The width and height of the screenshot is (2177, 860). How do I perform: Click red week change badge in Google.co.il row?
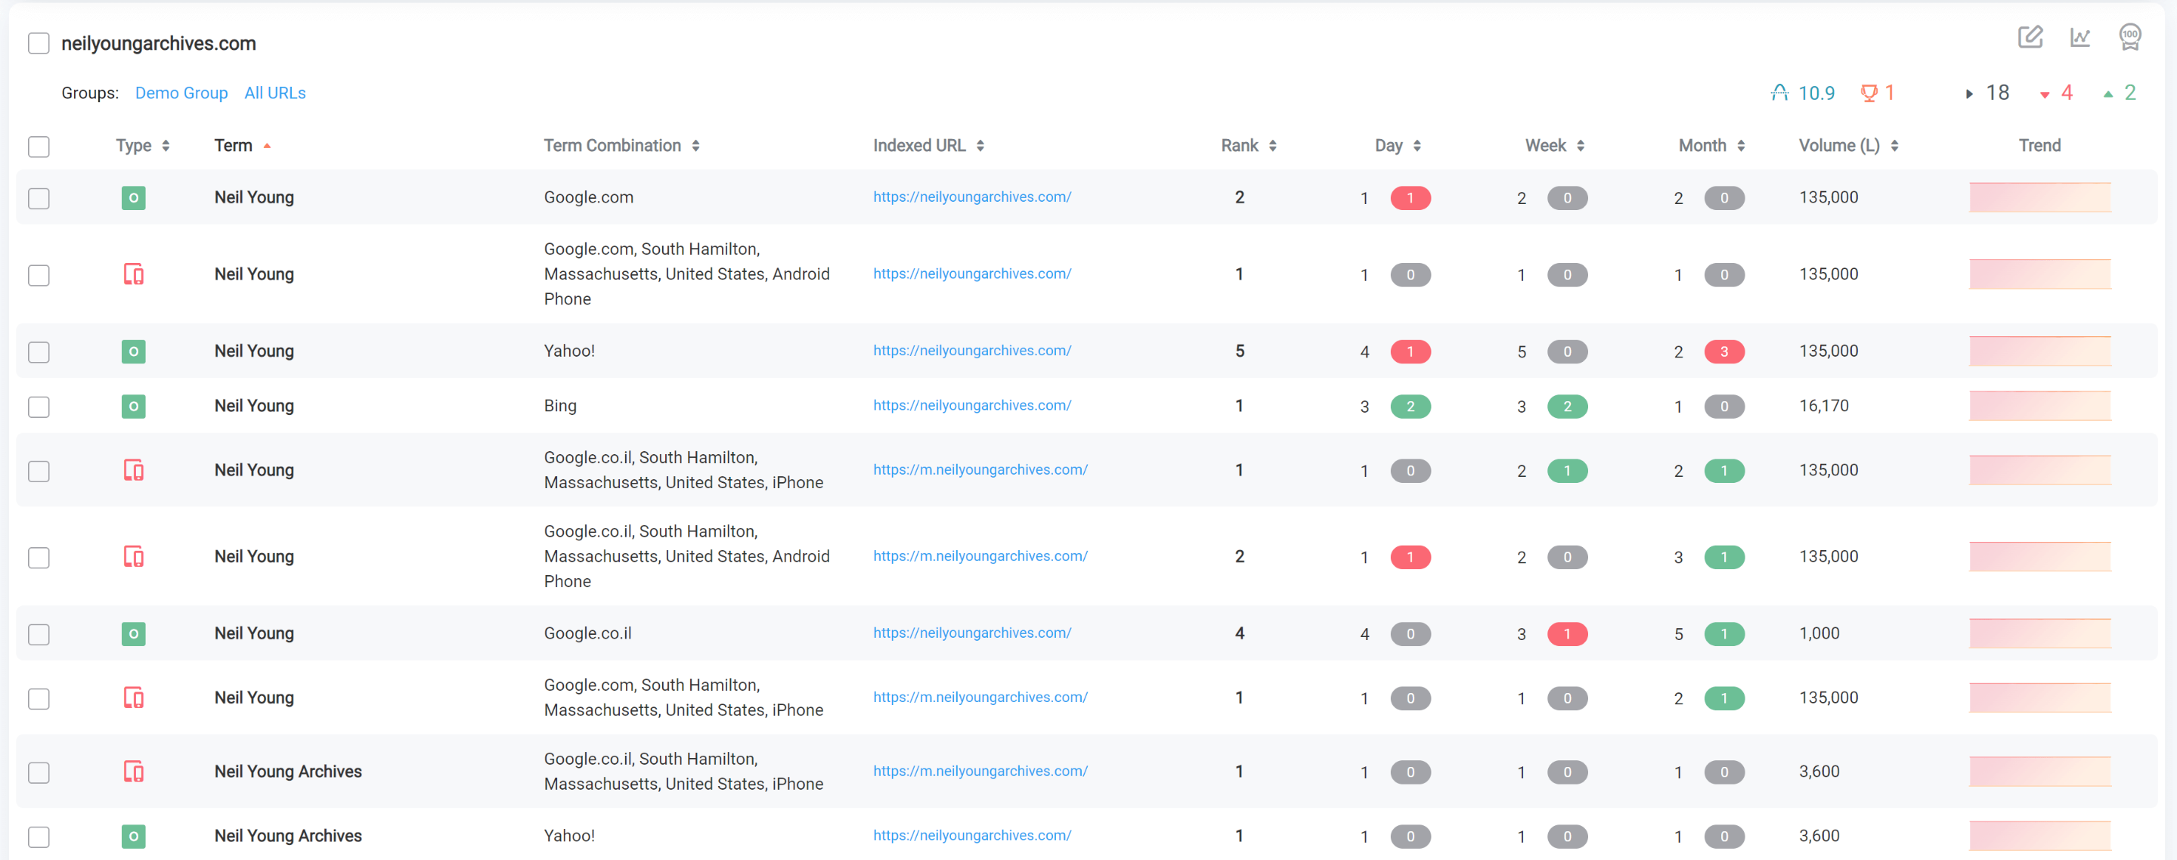click(x=1567, y=635)
